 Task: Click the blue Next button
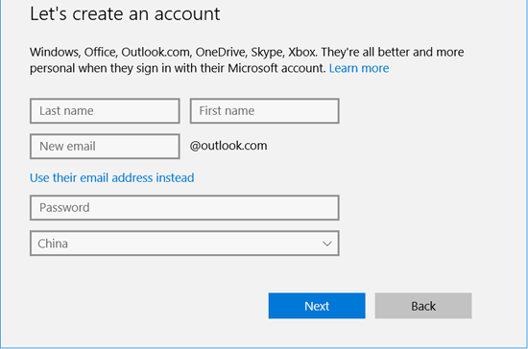317,306
